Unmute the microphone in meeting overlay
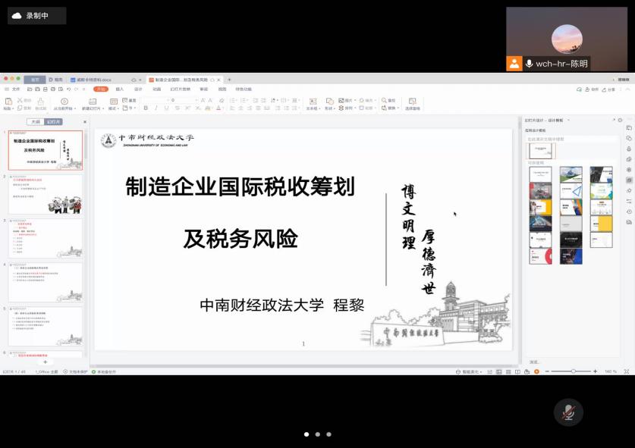This screenshot has width=635, height=448. [x=568, y=412]
